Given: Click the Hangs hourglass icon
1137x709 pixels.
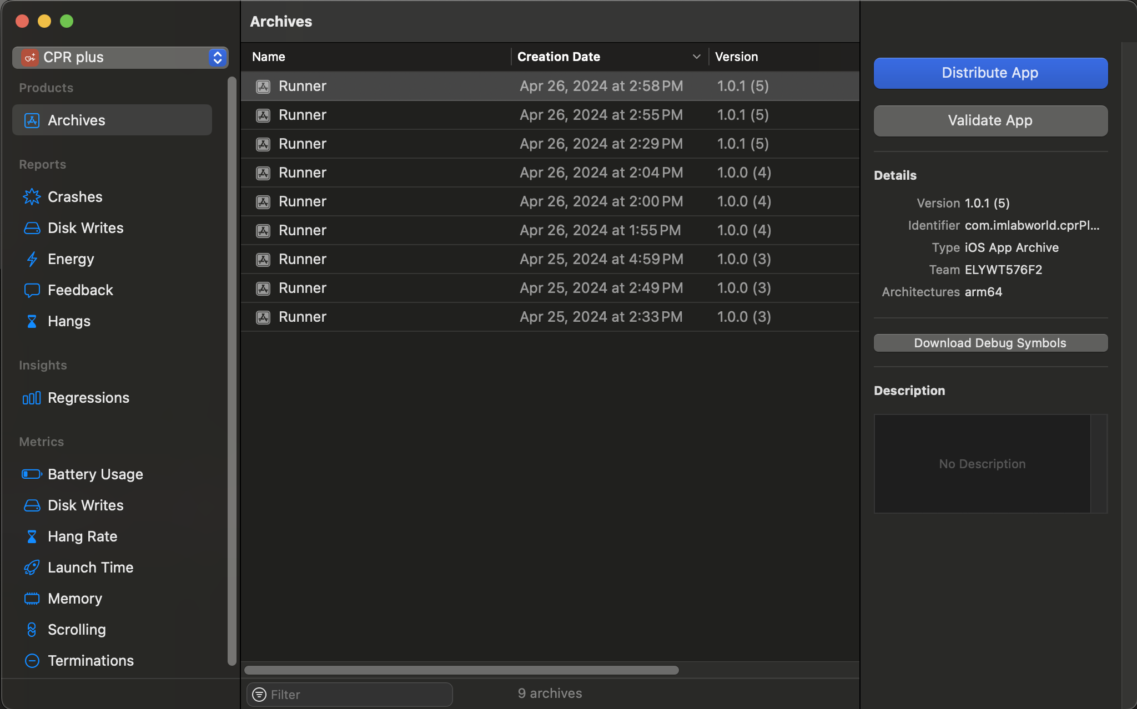Looking at the screenshot, I should point(32,321).
